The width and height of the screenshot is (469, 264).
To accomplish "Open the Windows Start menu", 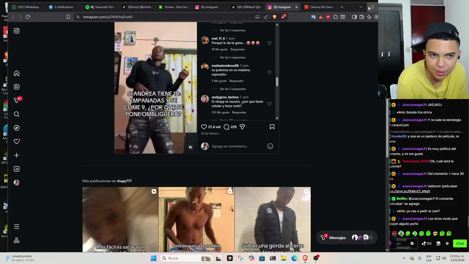I will coord(154,258).
